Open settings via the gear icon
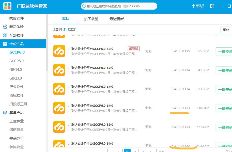This screenshot has height=152, width=232. [212, 6]
